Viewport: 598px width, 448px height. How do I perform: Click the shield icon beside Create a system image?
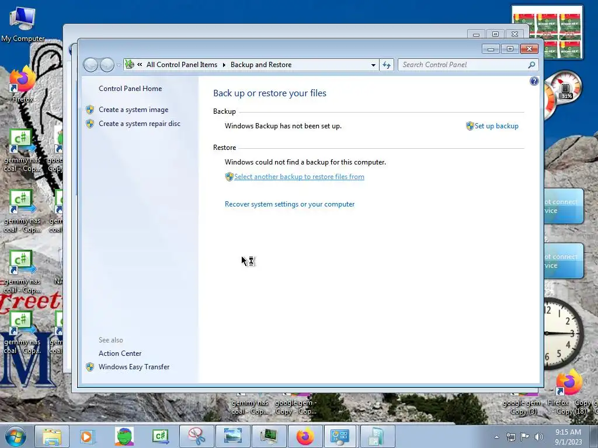(90, 110)
